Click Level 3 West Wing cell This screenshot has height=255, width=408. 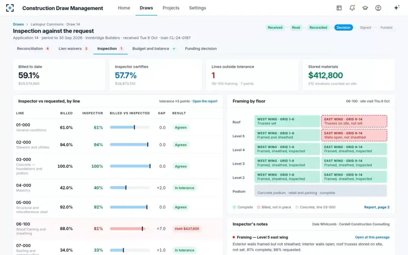(x=287, y=163)
